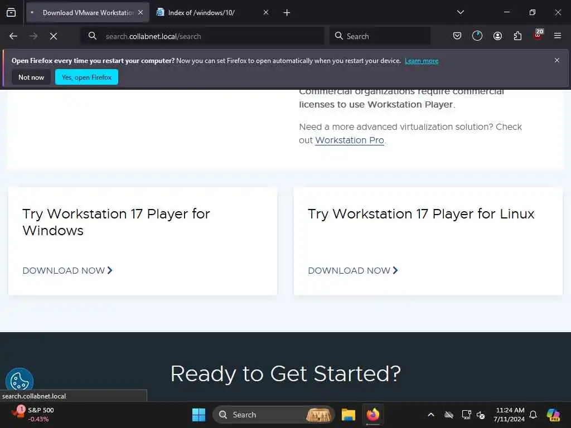Image resolution: width=571 pixels, height=428 pixels.
Task: Open the clock showing 11:24 AM
Action: coord(509,415)
